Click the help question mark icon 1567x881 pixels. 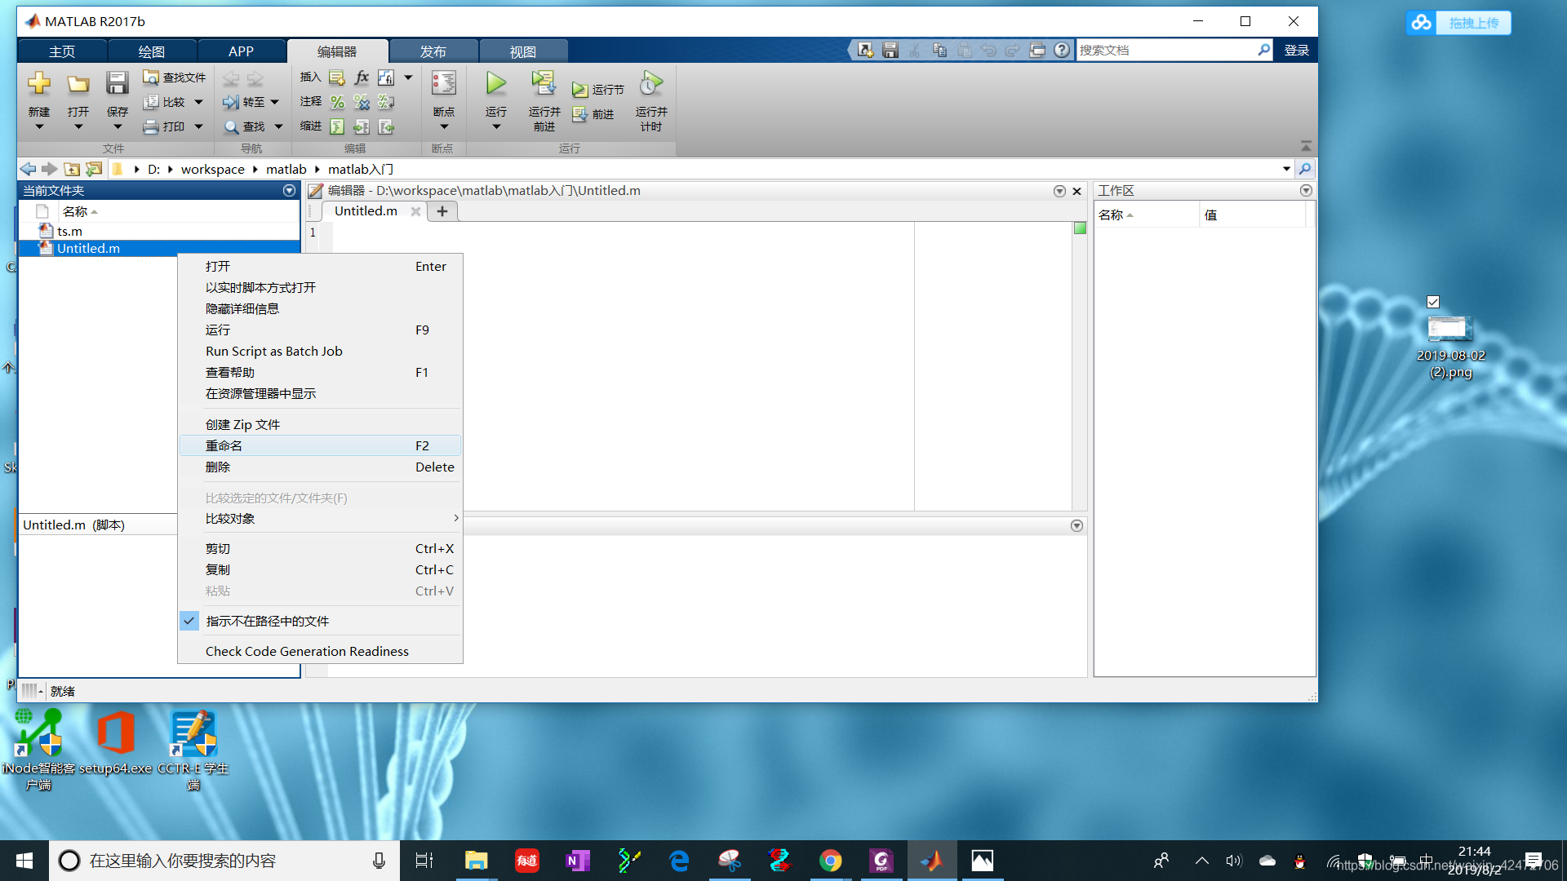tap(1062, 50)
